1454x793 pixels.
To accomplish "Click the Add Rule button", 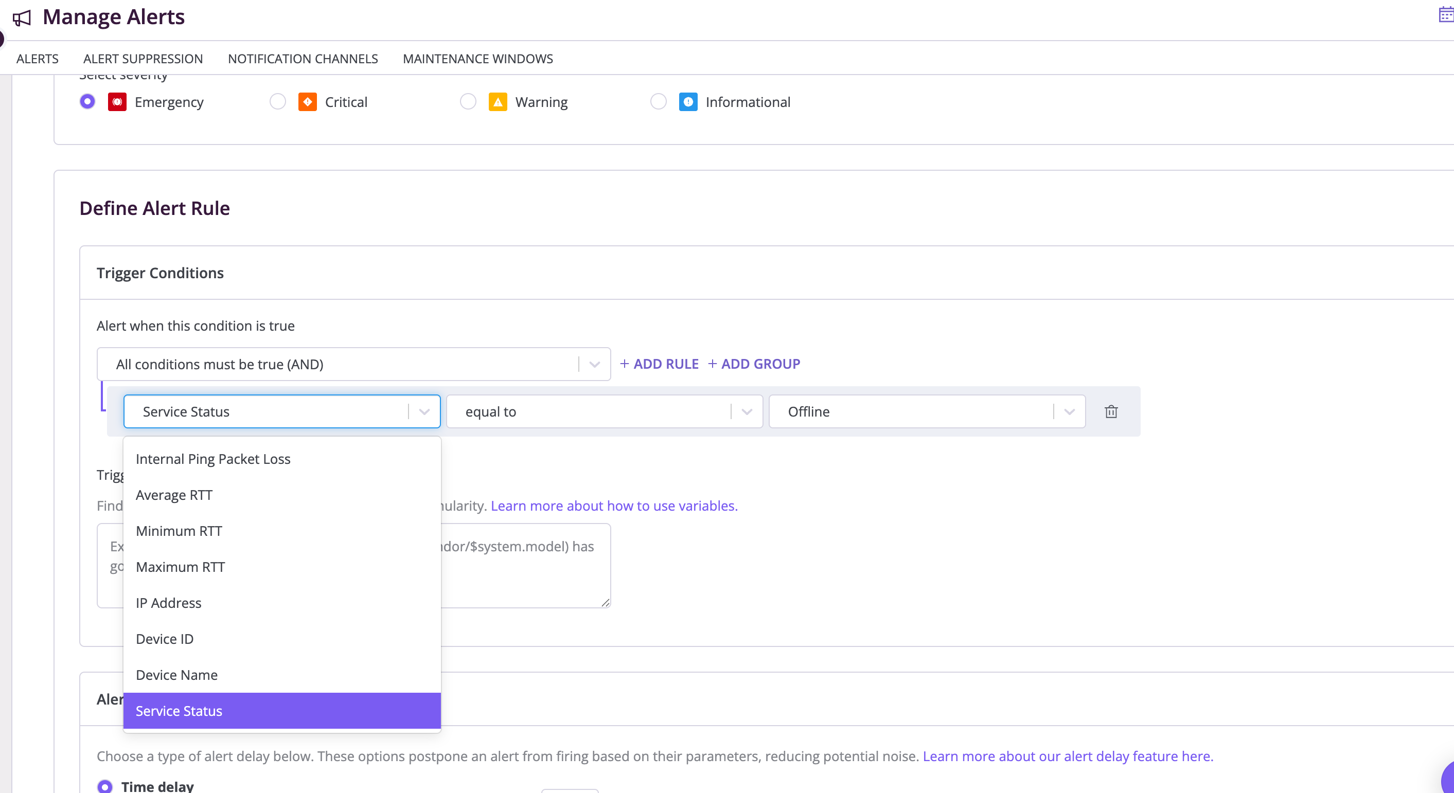I will coord(659,364).
